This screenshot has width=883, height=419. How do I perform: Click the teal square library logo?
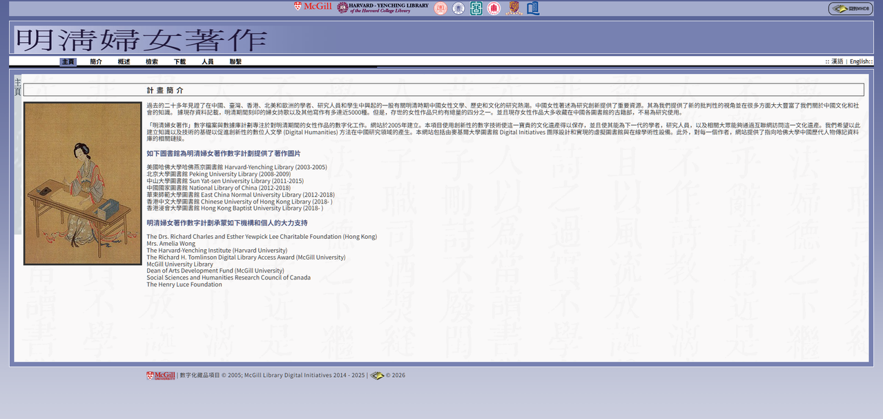pyautogui.click(x=476, y=8)
